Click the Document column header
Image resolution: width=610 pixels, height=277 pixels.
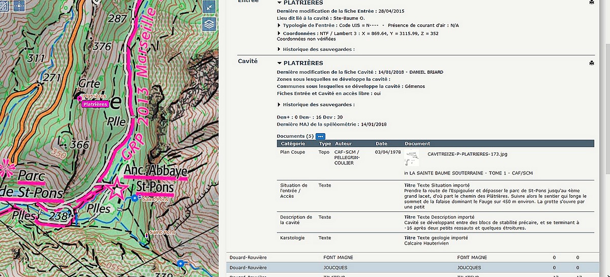pyautogui.click(x=417, y=144)
